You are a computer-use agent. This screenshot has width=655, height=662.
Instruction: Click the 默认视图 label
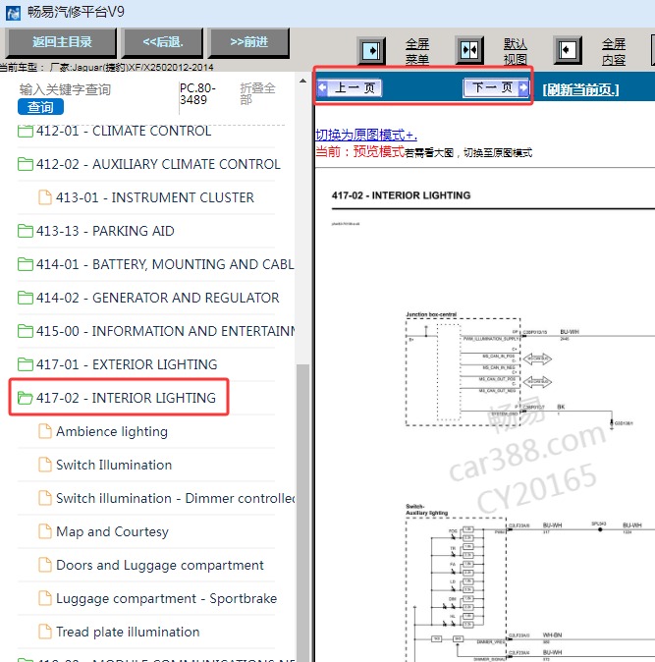[516, 51]
